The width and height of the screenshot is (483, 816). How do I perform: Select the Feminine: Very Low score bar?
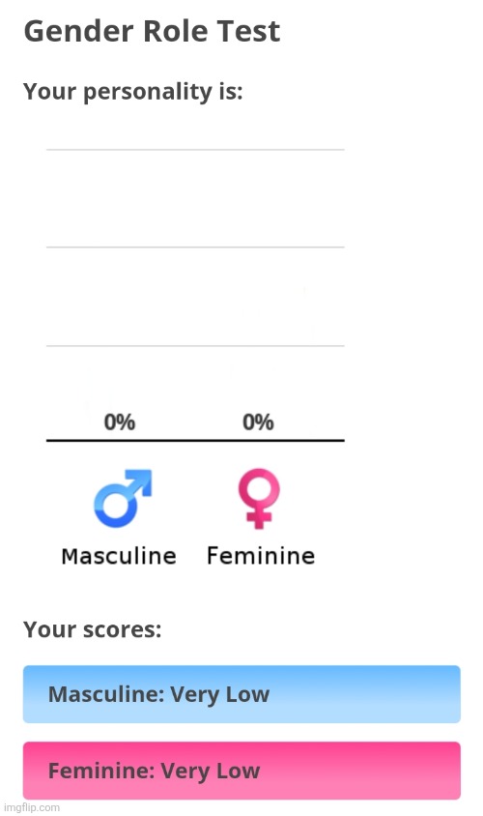tap(241, 771)
